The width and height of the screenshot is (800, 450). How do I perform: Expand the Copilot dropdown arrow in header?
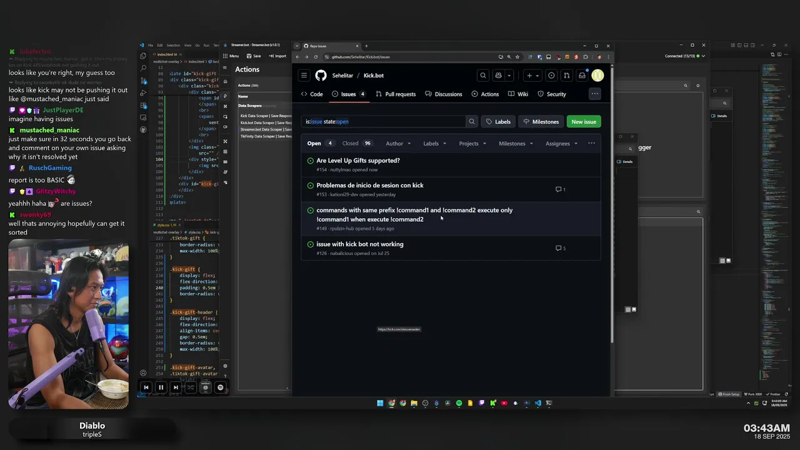[x=509, y=76]
